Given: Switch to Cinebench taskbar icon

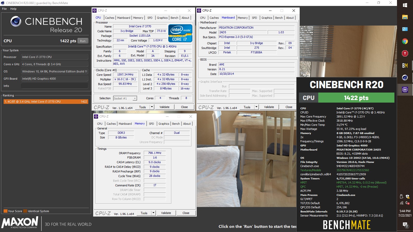Looking at the screenshot, I should coord(405,78).
